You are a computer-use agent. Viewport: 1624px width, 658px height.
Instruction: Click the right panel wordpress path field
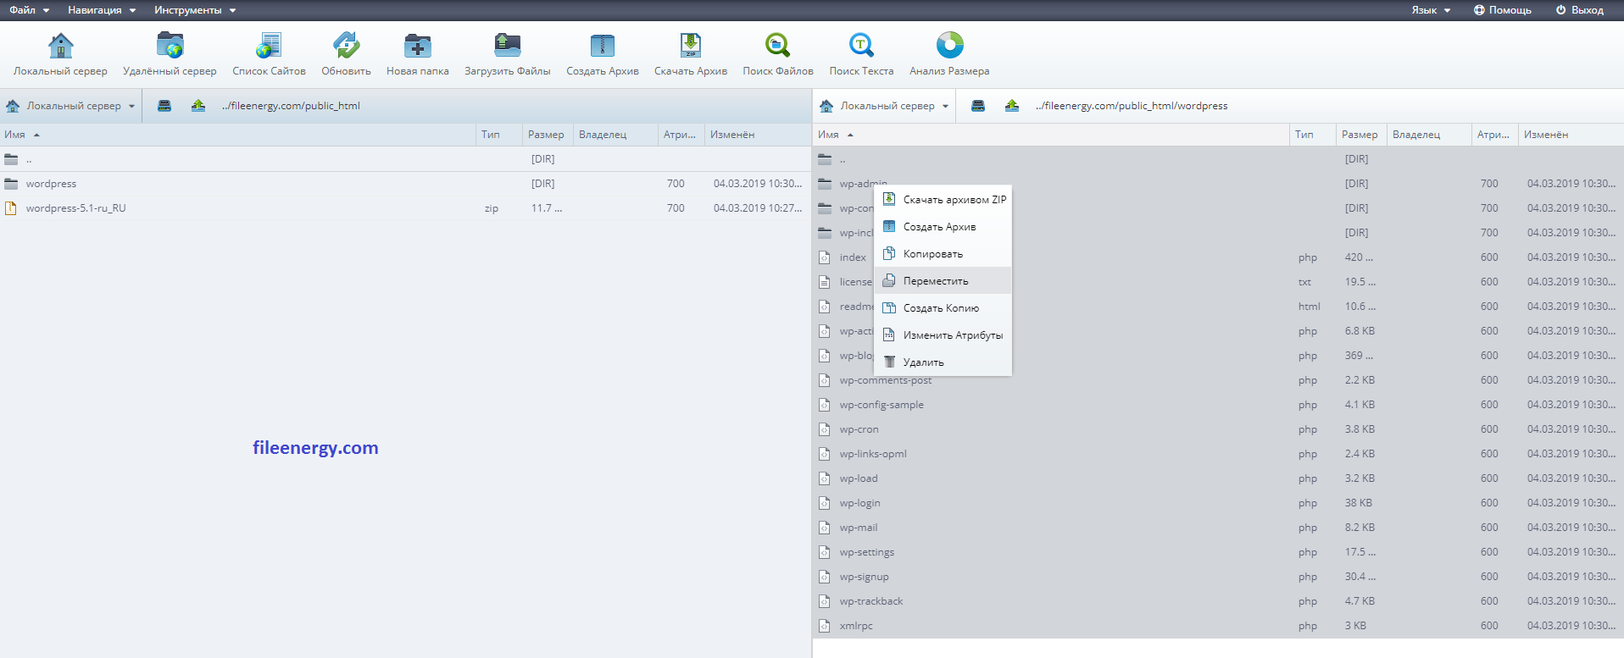click(x=1132, y=106)
